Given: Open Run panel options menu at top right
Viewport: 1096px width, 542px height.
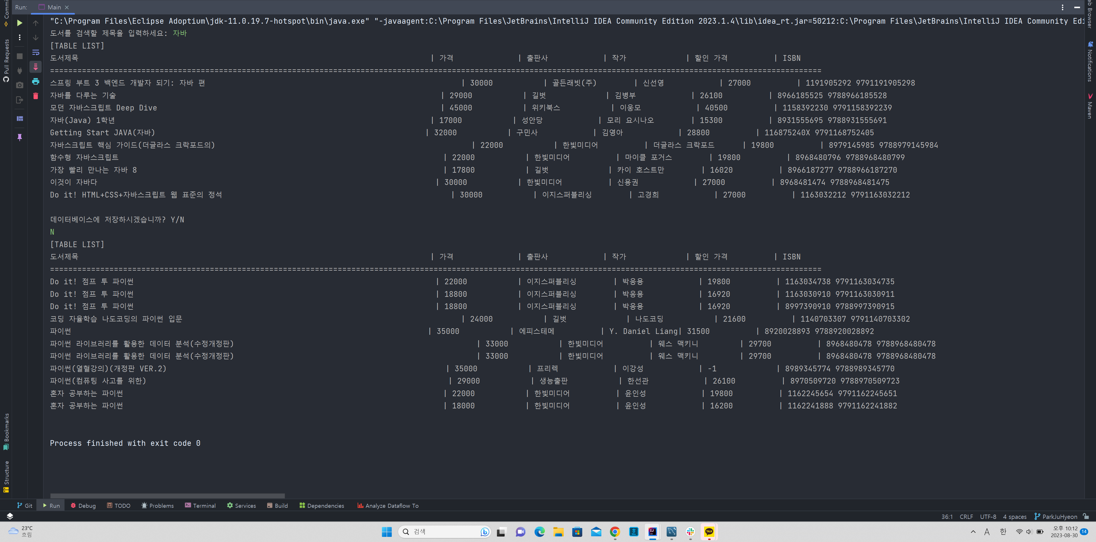Looking at the screenshot, I should click(x=1062, y=7).
